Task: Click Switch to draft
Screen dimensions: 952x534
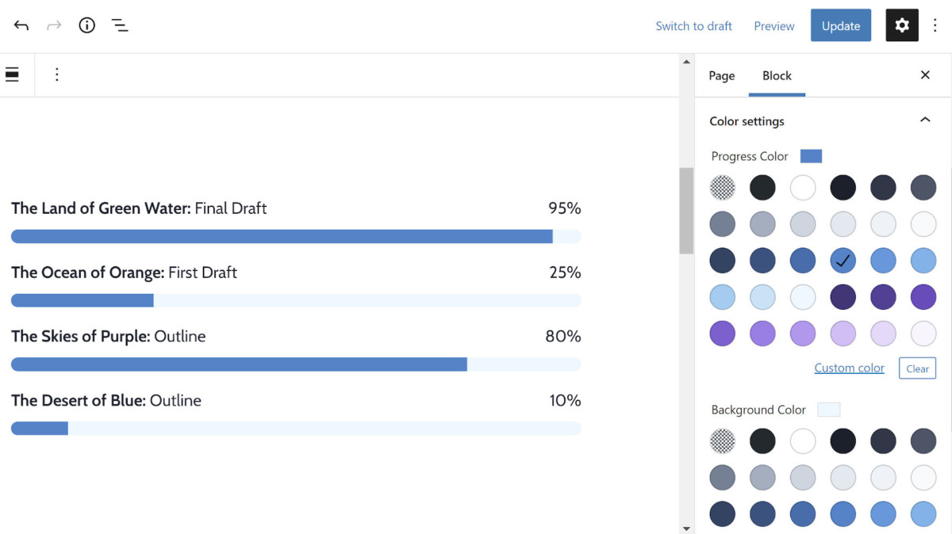Action: 693,26
